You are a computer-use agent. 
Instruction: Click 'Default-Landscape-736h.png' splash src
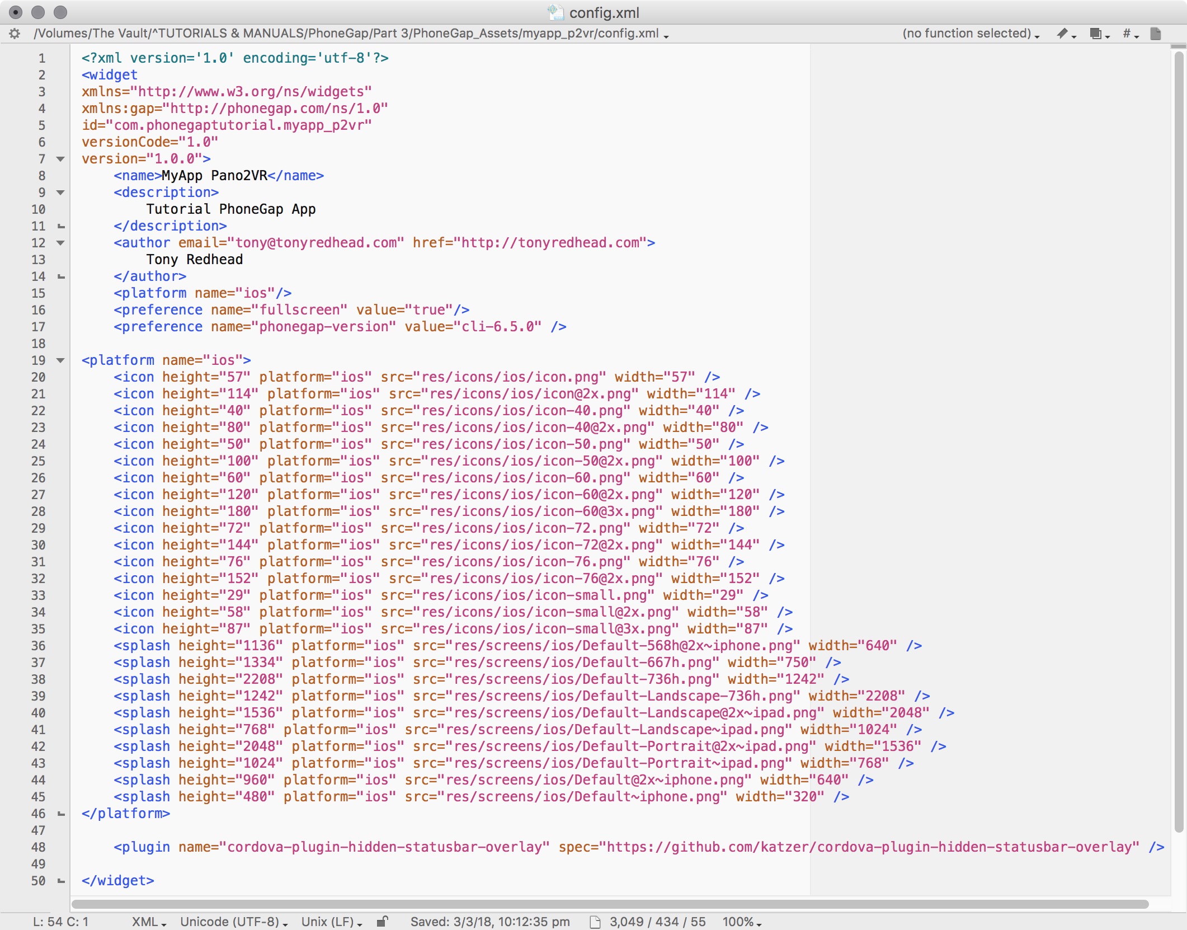click(x=687, y=696)
